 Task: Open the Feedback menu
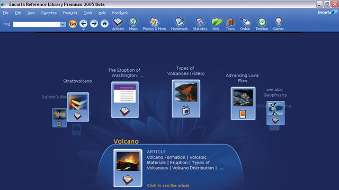(120, 13)
